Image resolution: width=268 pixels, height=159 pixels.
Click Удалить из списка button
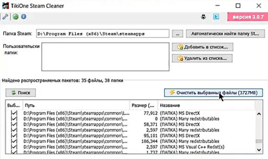(202, 58)
